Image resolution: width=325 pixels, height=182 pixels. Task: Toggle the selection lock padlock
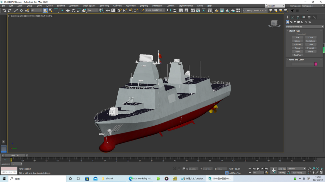(179, 169)
